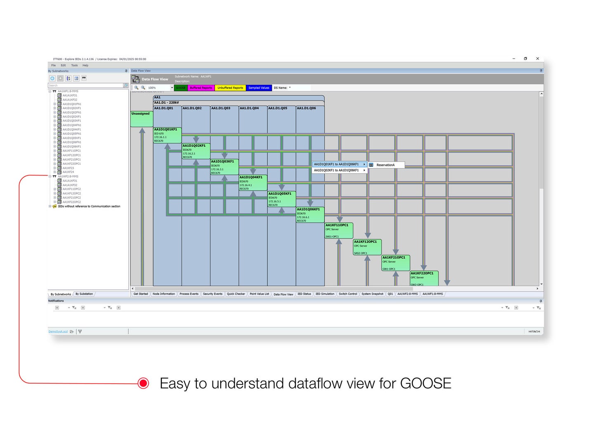Click the subnetwork filter icon above the search box
The height and width of the screenshot is (445, 594).
[x=84, y=78]
